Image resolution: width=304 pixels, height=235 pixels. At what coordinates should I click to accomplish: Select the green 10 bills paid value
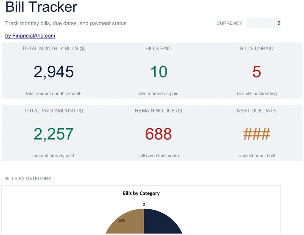coord(159,72)
